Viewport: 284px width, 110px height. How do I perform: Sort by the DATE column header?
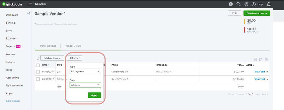[x=46, y=65]
